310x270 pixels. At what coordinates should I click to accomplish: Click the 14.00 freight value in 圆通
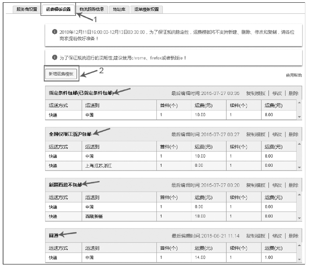200,258
